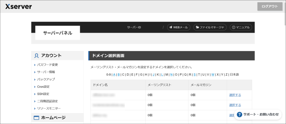
Task: Click 選択する for the second domain
Action: point(235,105)
